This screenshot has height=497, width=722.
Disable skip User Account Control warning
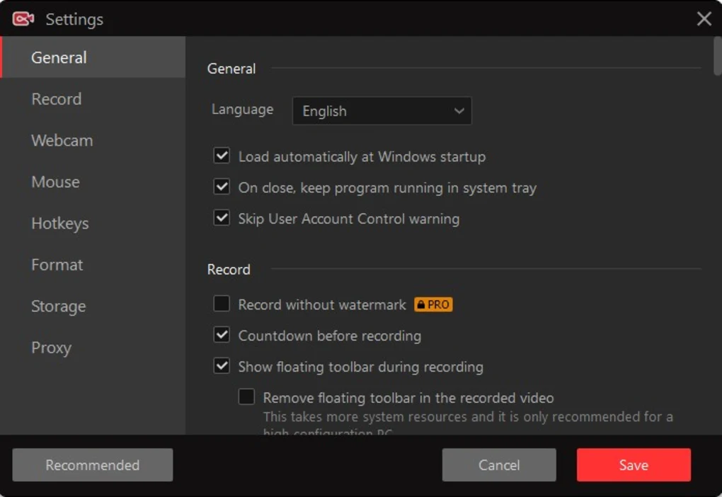tap(222, 217)
